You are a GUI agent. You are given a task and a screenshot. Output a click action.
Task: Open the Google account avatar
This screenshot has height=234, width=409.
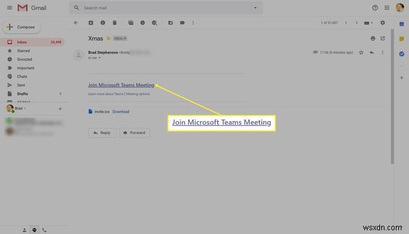pos(400,8)
